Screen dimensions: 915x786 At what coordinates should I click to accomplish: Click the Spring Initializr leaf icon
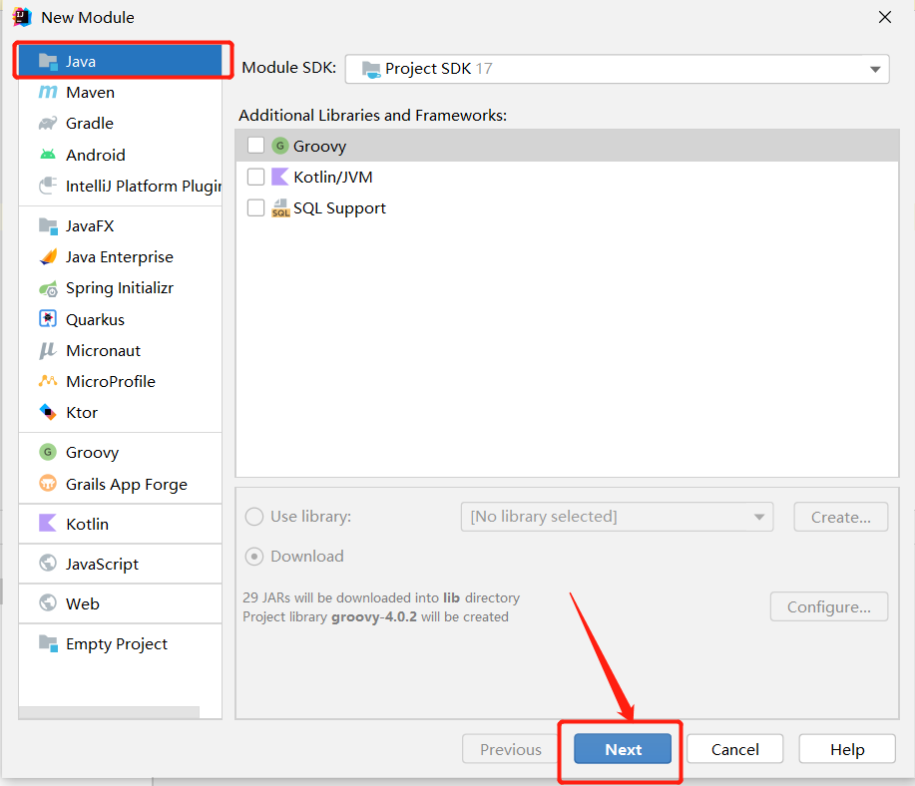pyautogui.click(x=48, y=288)
